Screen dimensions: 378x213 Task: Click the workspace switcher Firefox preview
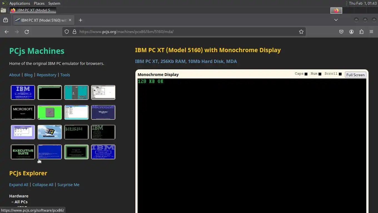coord(336,11)
